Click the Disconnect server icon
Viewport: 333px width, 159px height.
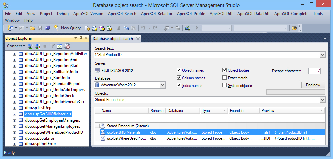(x=38, y=46)
